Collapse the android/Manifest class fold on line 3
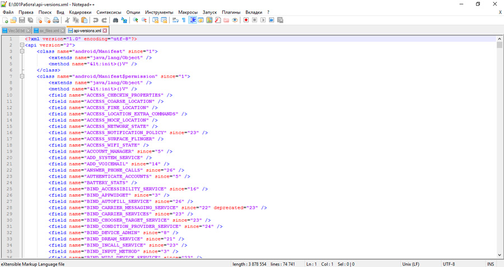504x267 pixels. click(21, 51)
